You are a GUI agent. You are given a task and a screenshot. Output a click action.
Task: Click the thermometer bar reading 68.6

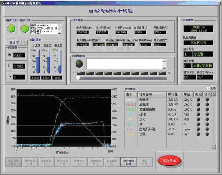point(60,62)
